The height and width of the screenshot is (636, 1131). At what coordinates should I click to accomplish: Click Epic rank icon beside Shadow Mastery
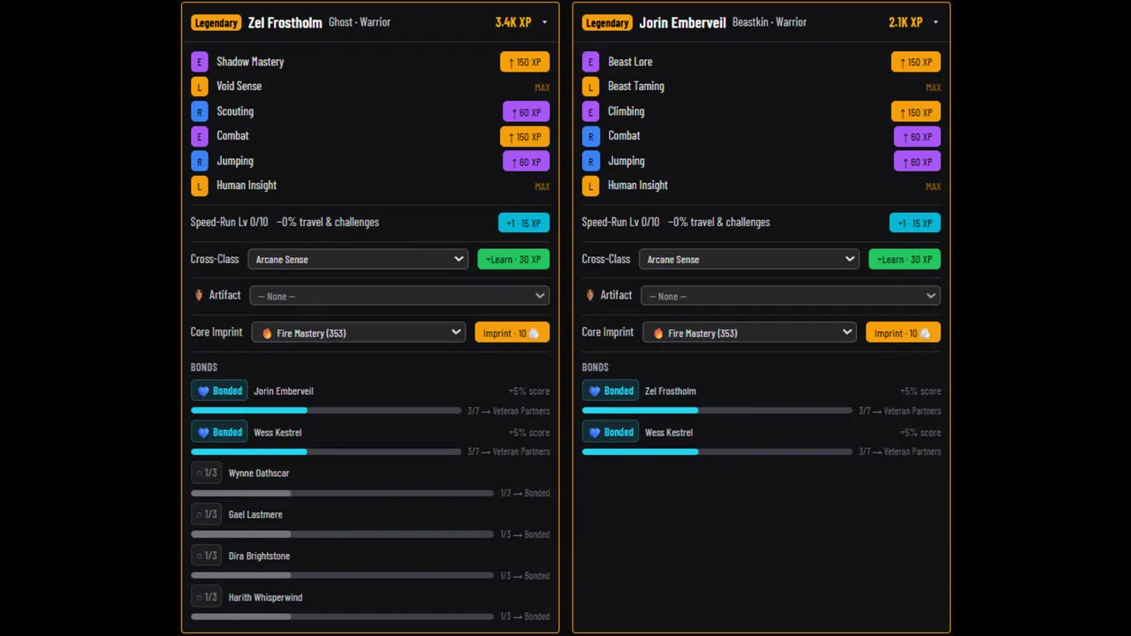(x=199, y=62)
